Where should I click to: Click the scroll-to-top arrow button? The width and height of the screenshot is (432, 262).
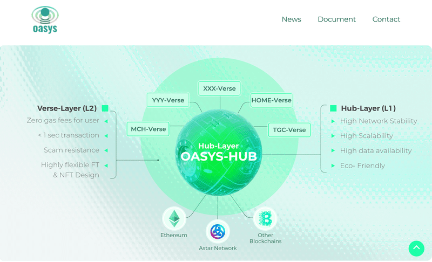[416, 249]
